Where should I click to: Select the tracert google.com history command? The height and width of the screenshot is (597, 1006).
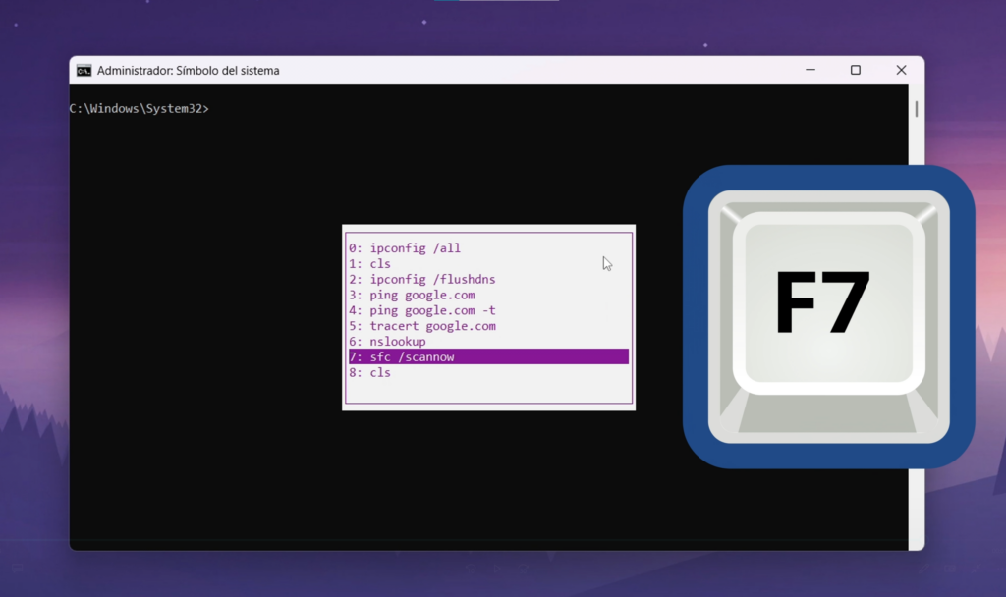pyautogui.click(x=421, y=326)
